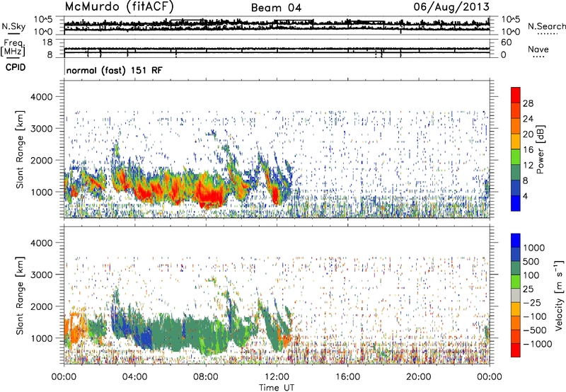Click the '12' label on Power colorbar
The width and height of the screenshot is (566, 392).
point(528,166)
